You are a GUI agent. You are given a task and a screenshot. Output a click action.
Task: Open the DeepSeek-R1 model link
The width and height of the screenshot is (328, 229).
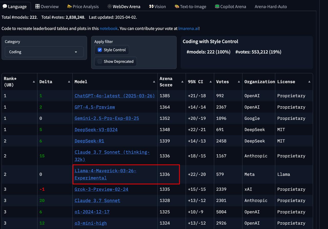click(x=89, y=141)
